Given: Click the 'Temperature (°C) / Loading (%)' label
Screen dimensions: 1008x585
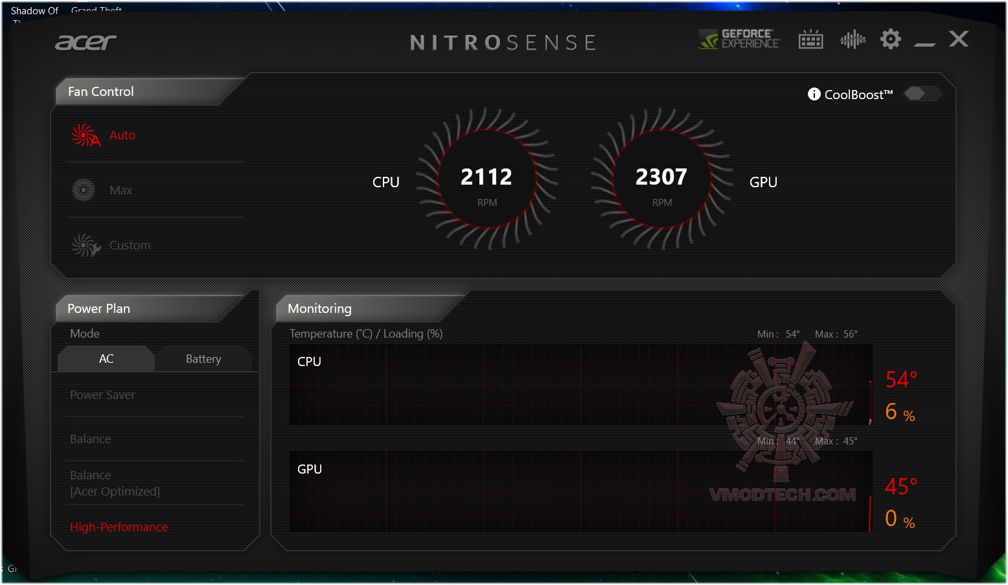Looking at the screenshot, I should click(366, 334).
